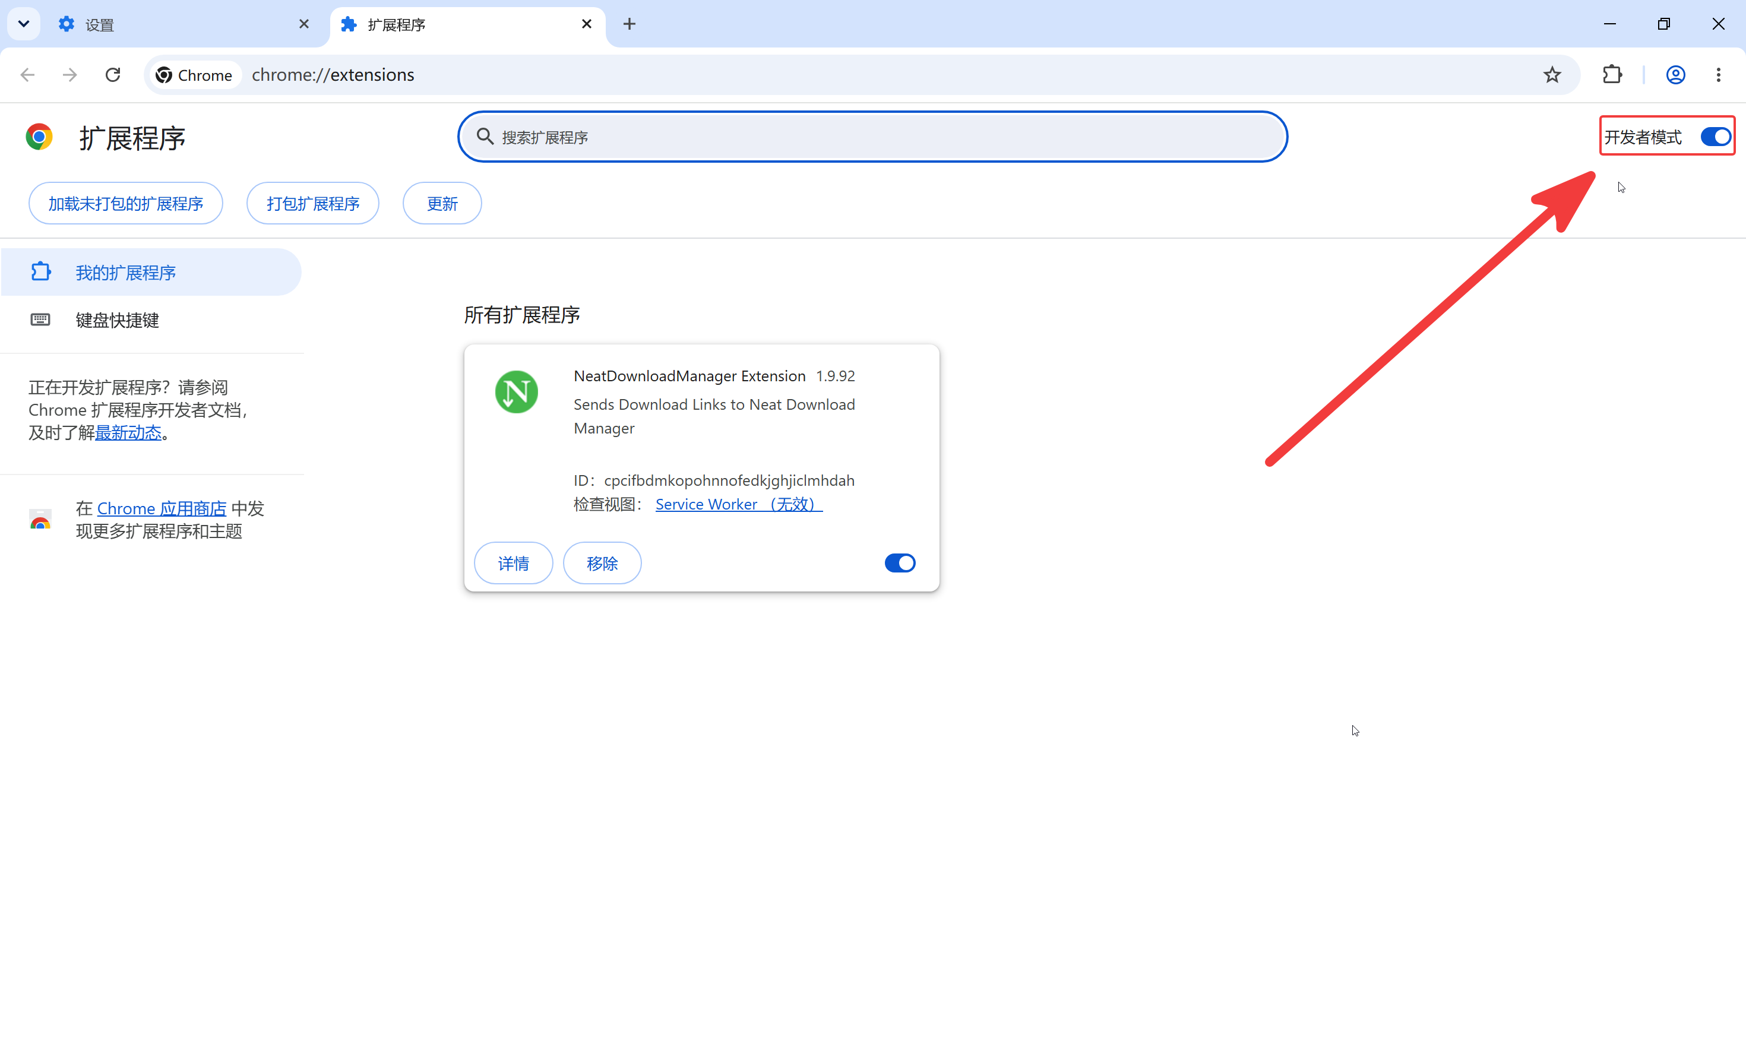
Task: Click the extension ID text cpcifbdmkopohnnofedkjghjiclmhdah
Action: [729, 480]
